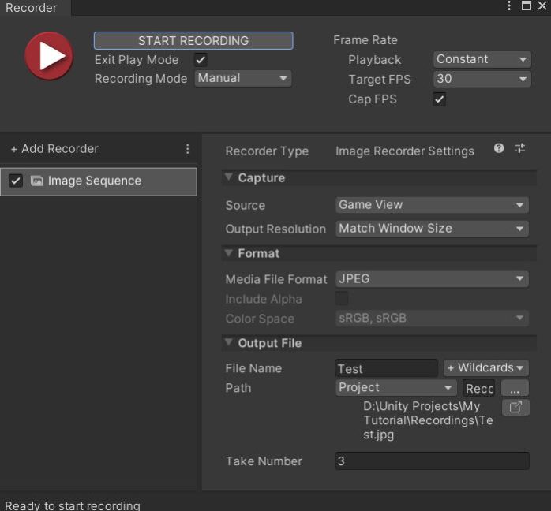Click the 'Recorder Type' label
The image size is (551, 511).
click(267, 151)
